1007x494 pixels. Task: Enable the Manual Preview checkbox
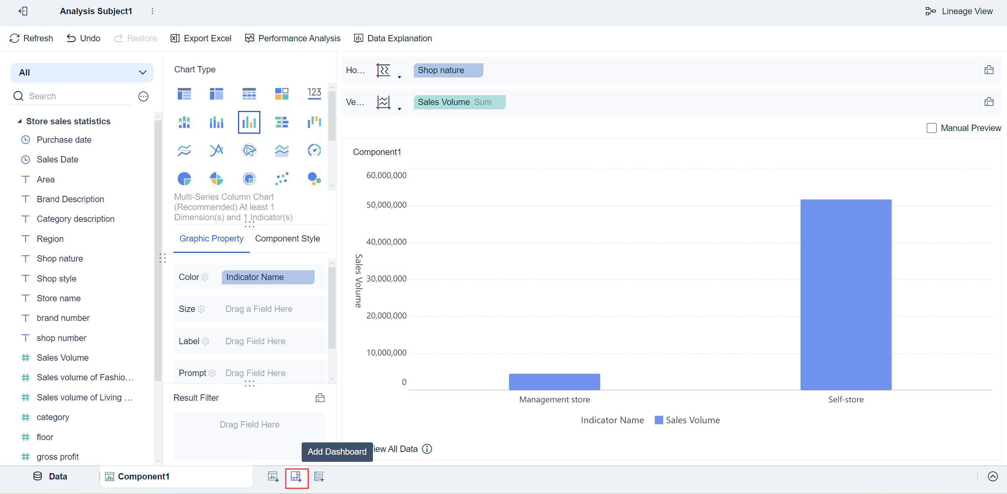tap(931, 128)
